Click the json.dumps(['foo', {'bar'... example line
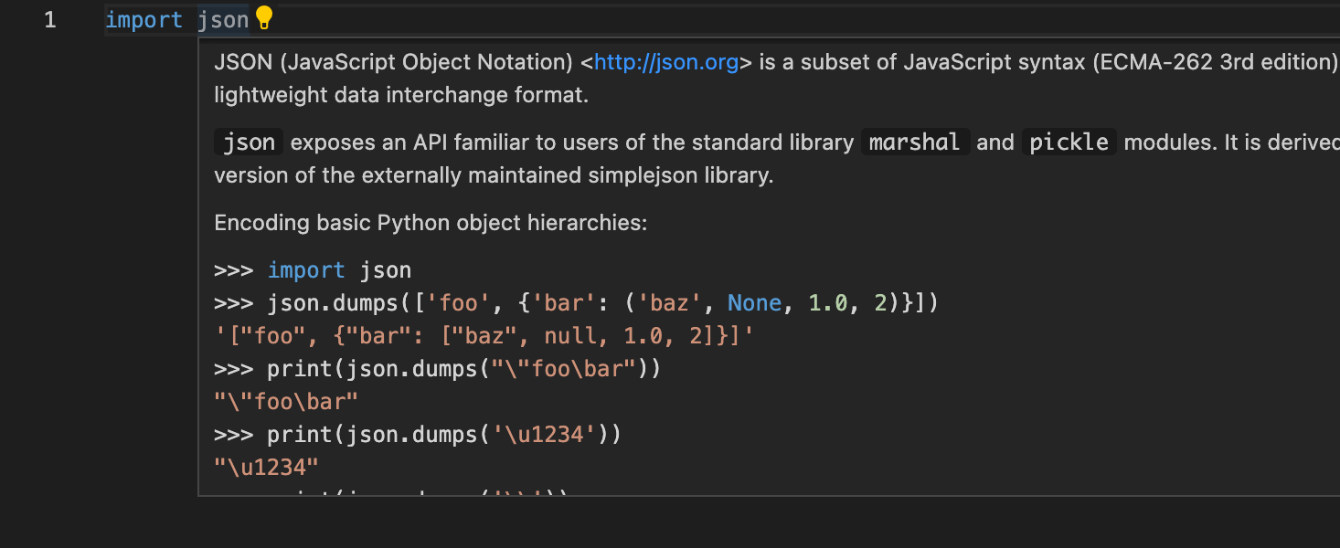The image size is (1340, 548). 576,303
